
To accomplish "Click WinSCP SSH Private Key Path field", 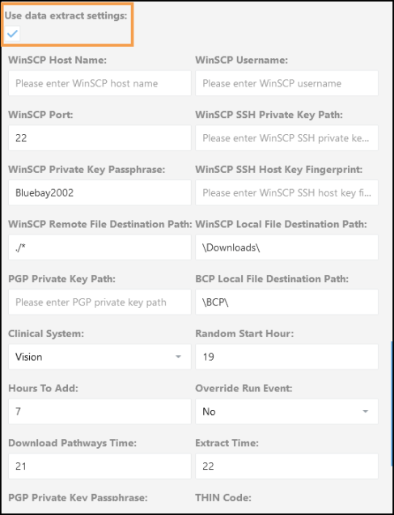I will 286,138.
